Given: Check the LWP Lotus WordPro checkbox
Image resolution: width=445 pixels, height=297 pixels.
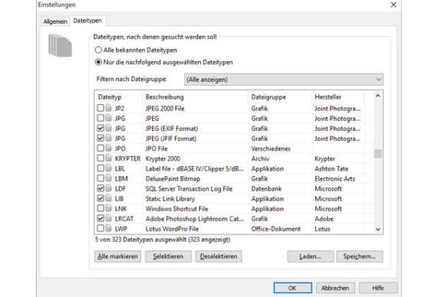Looking at the screenshot, I should pos(101,228).
